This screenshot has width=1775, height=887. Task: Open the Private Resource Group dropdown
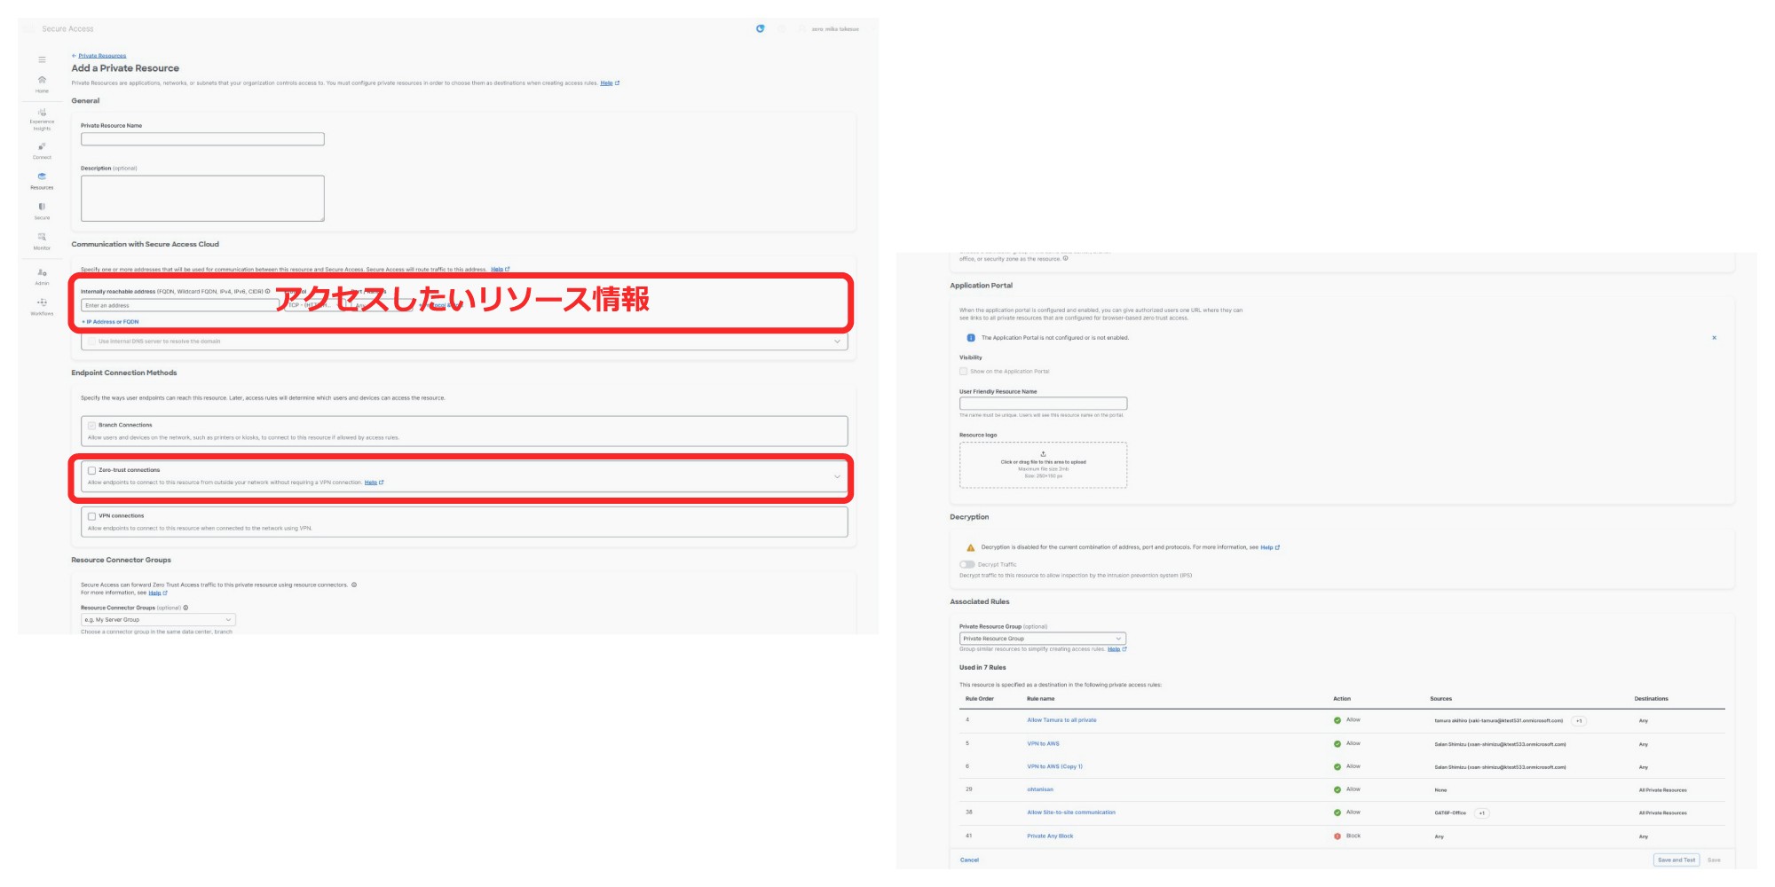(x=1043, y=639)
